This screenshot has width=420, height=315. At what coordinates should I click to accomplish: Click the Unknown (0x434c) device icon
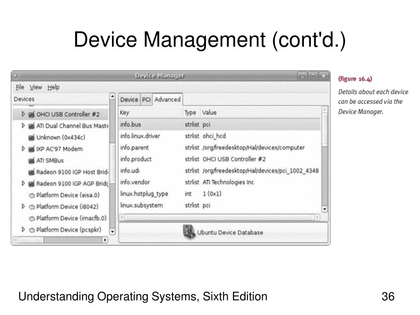[x=32, y=137]
